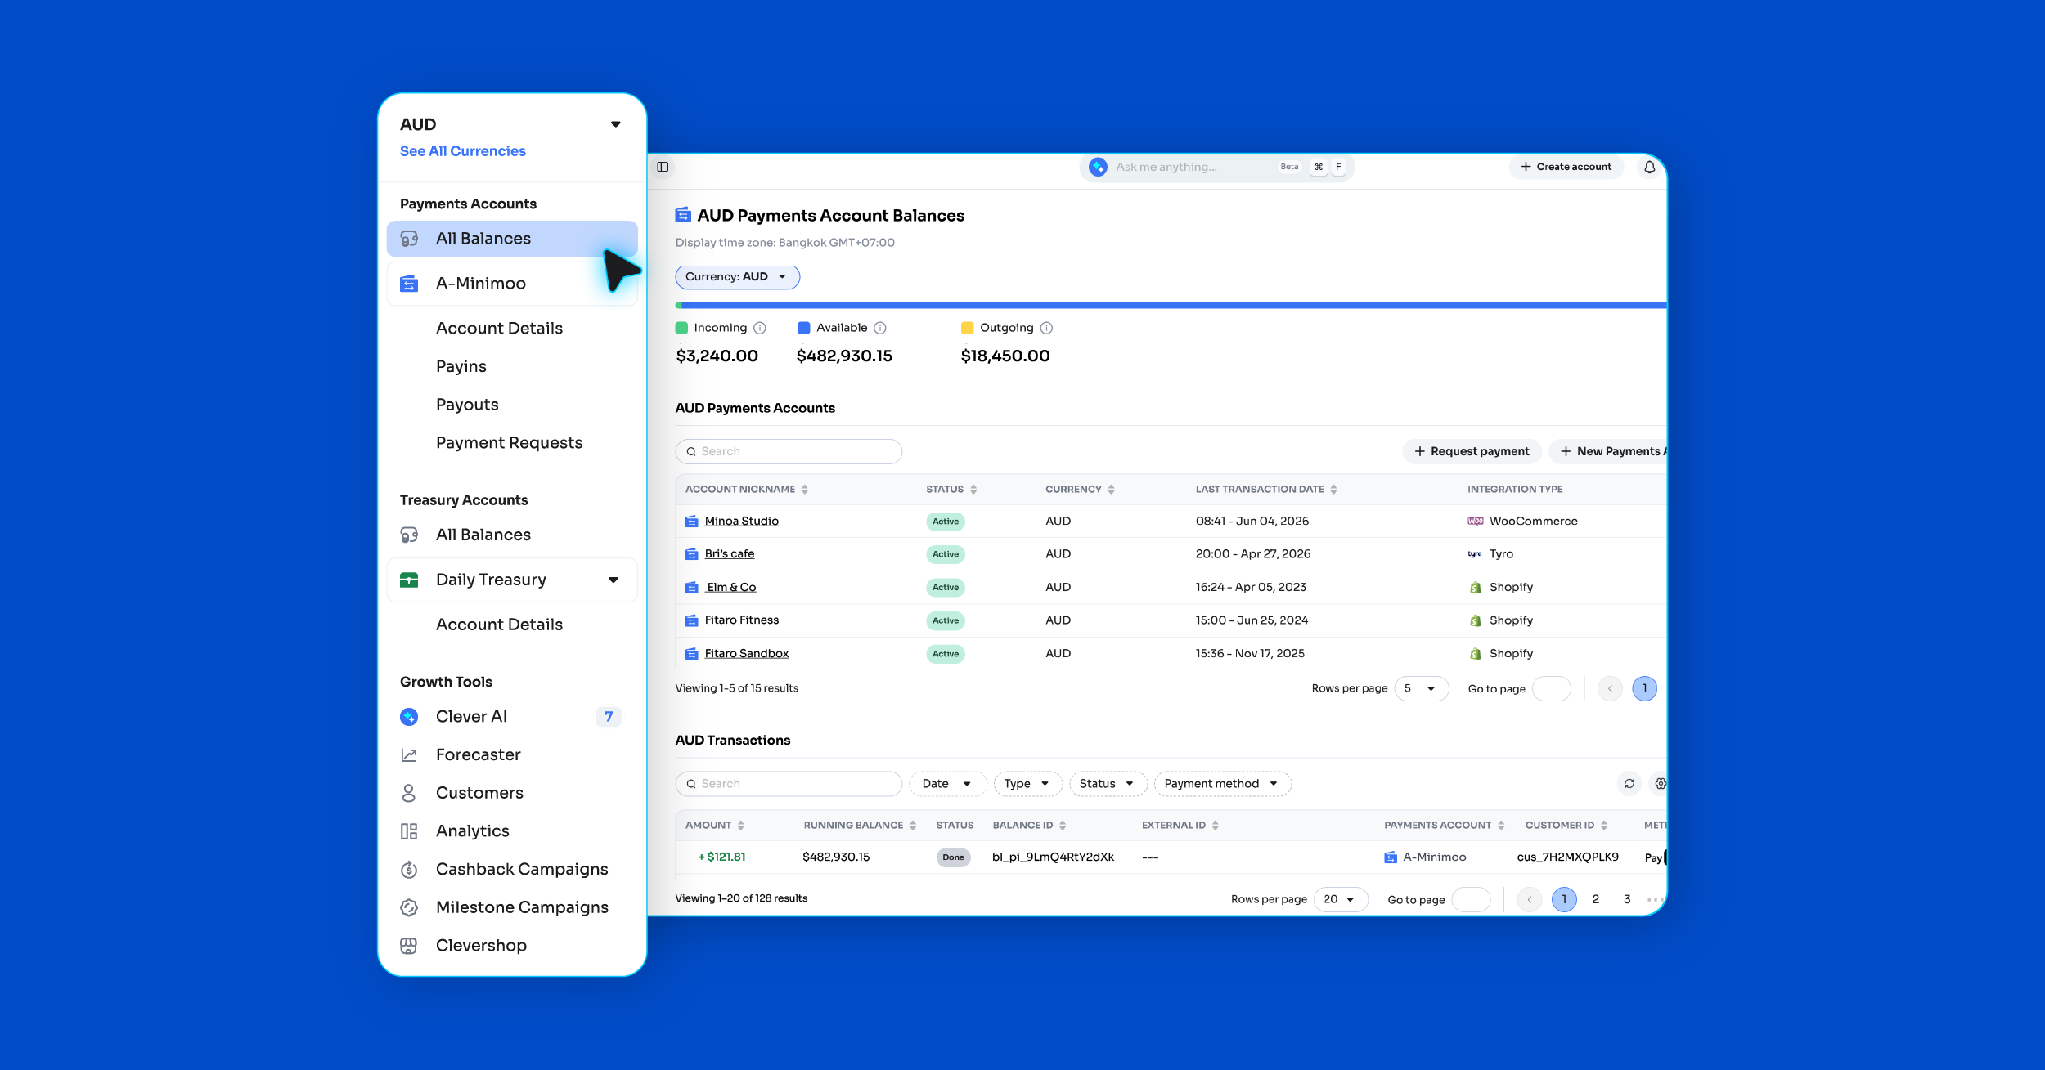Click the Ask me anything search field
The width and height of the screenshot is (2045, 1070).
click(1216, 167)
